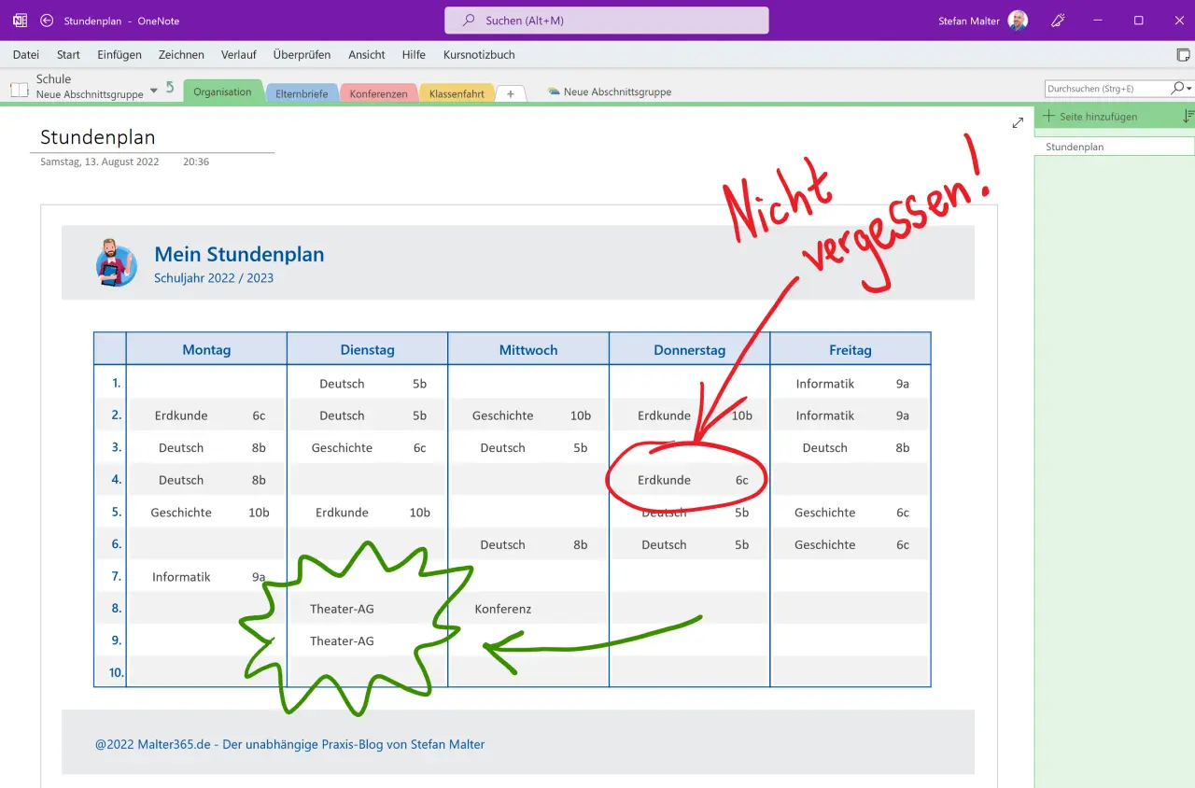Viewport: 1195px width, 788px height.
Task: Open the feedback megaphone icon in the title bar
Action: [x=1058, y=21]
